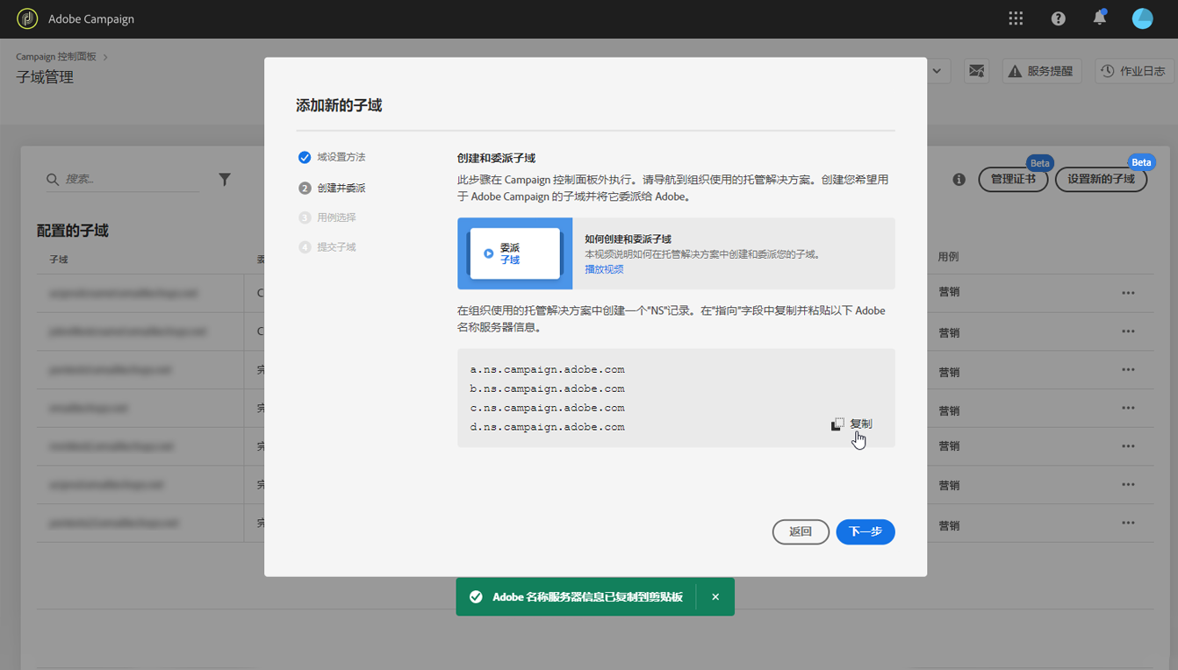Click the envelope icon button beside 服务提醒
Image resolution: width=1178 pixels, height=670 pixels.
pos(976,71)
